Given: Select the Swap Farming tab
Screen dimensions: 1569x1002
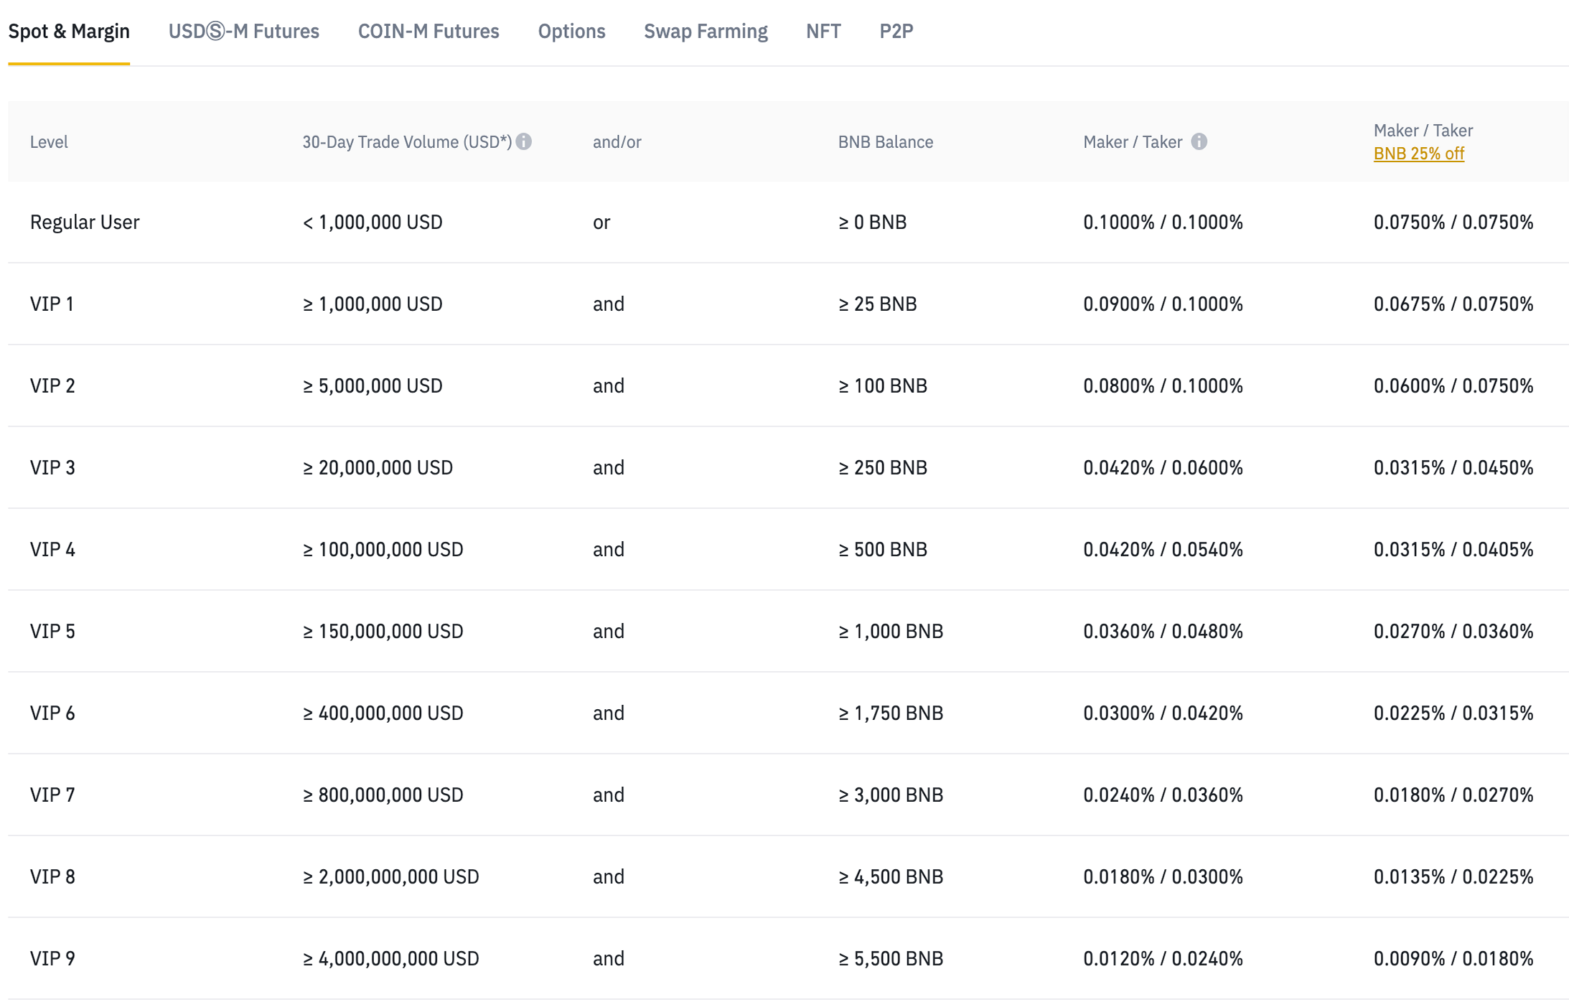Looking at the screenshot, I should click(706, 32).
